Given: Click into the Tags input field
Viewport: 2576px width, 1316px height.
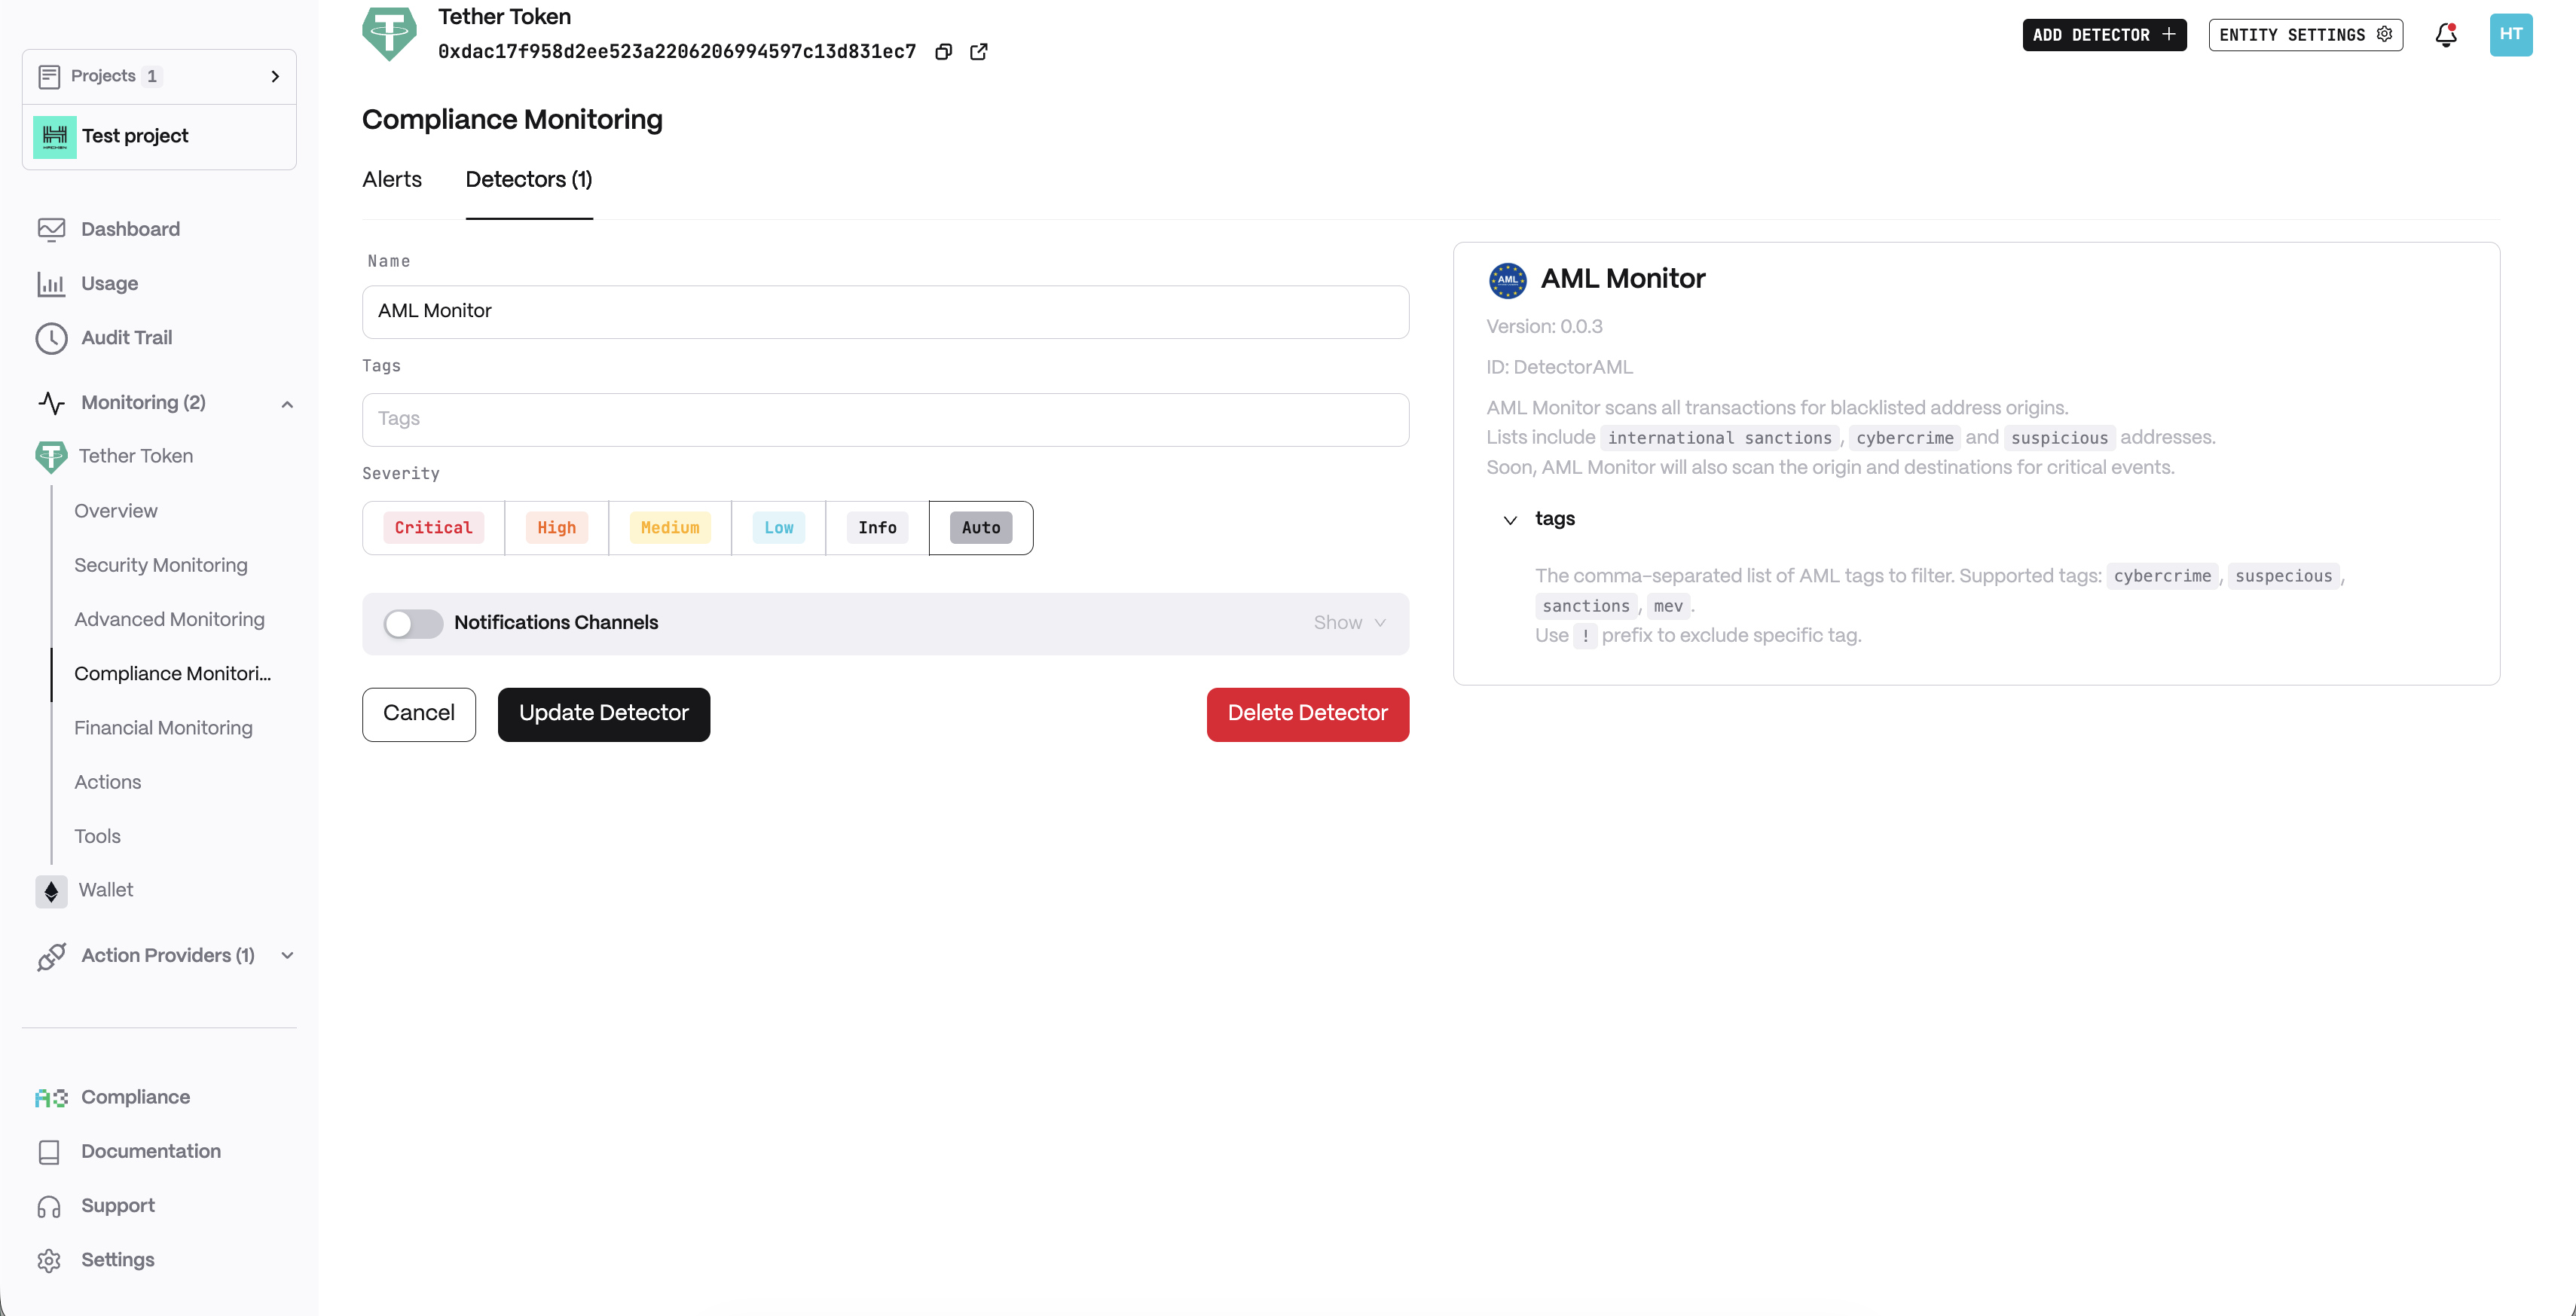Looking at the screenshot, I should [x=885, y=419].
